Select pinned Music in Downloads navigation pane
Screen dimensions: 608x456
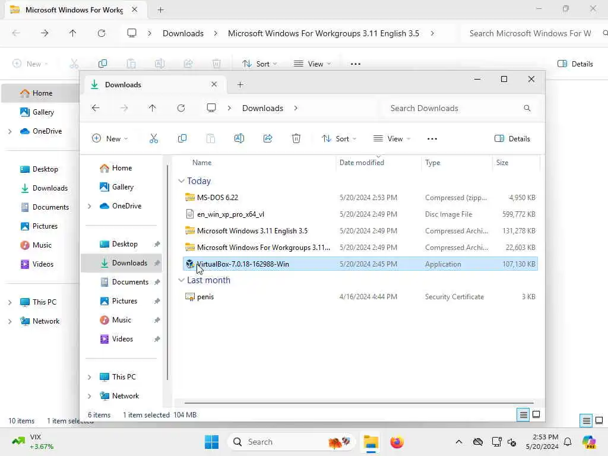click(122, 320)
